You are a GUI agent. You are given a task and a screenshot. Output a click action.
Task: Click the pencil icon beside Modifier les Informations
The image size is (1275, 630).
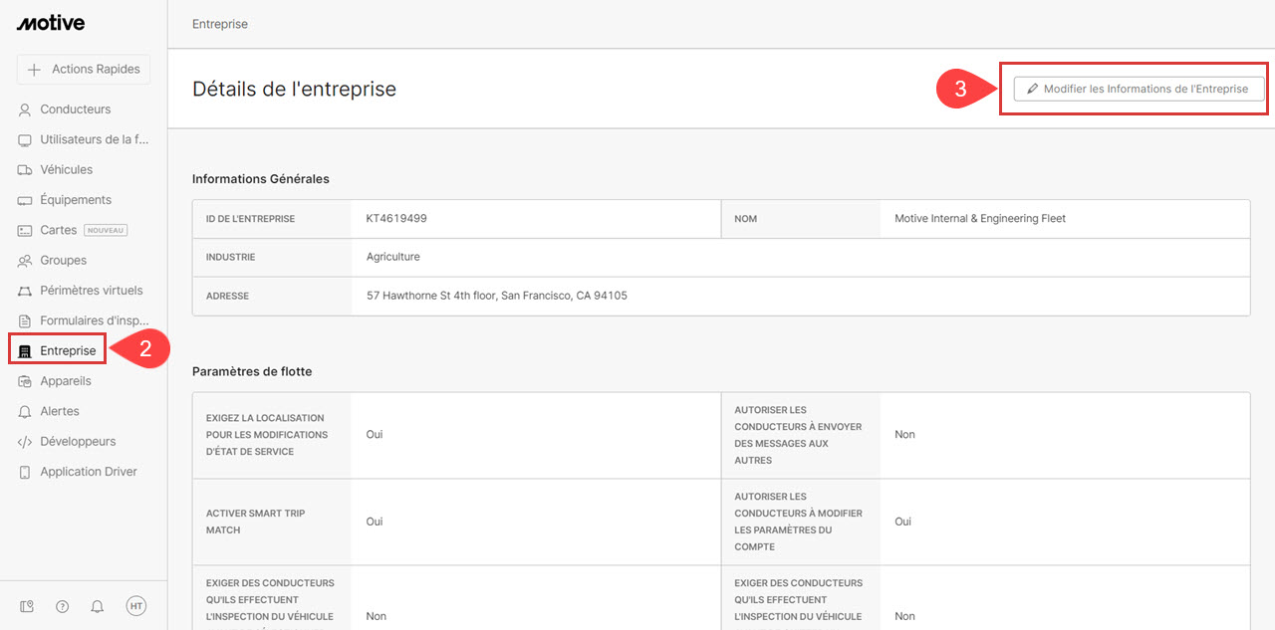pos(1032,90)
